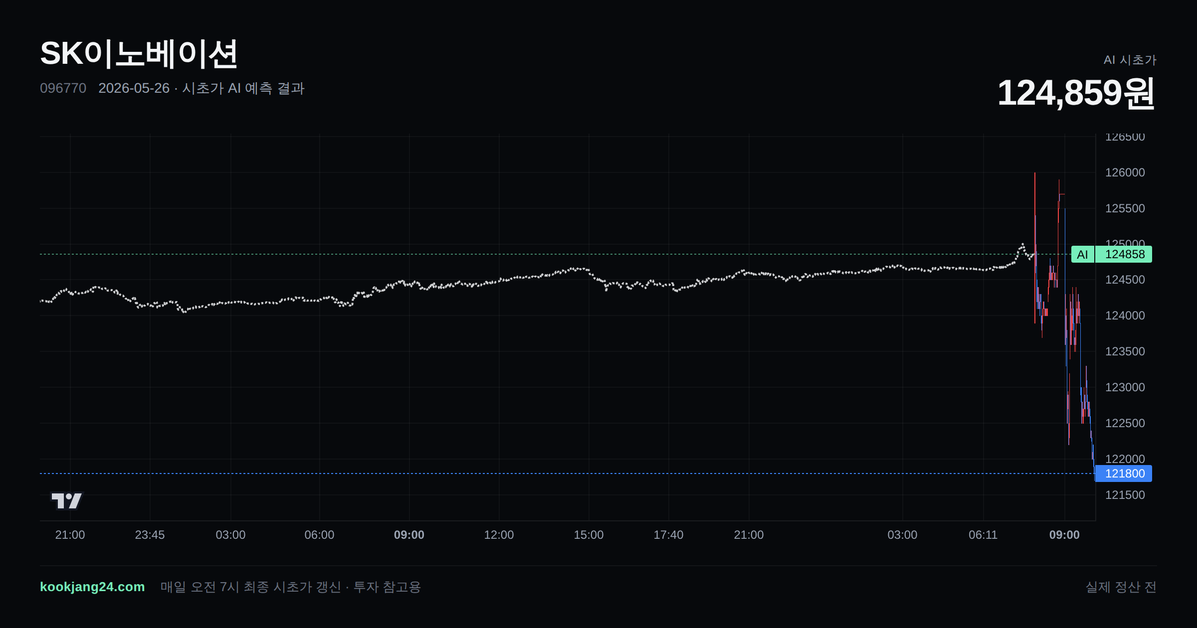
Task: Click the 23:45 time axis label
Action: [150, 535]
